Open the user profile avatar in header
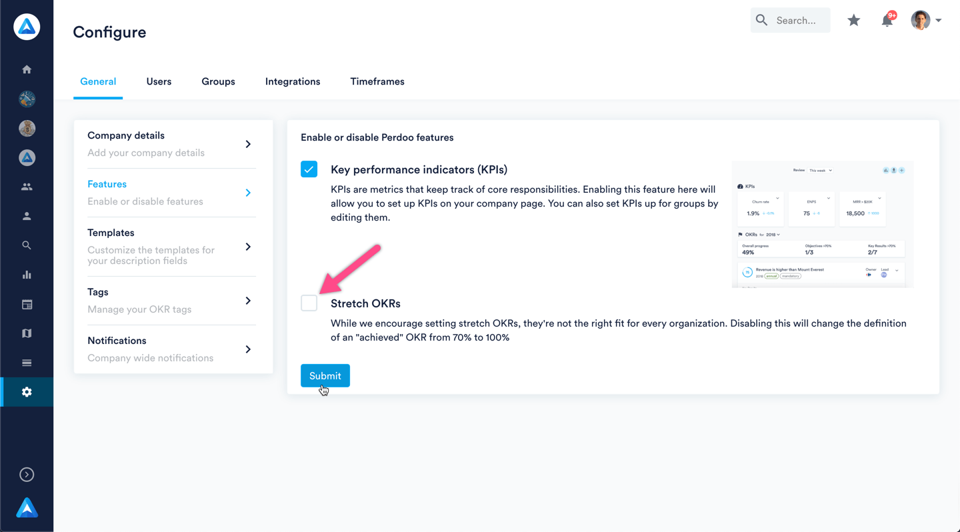This screenshot has width=960, height=532. (921, 20)
